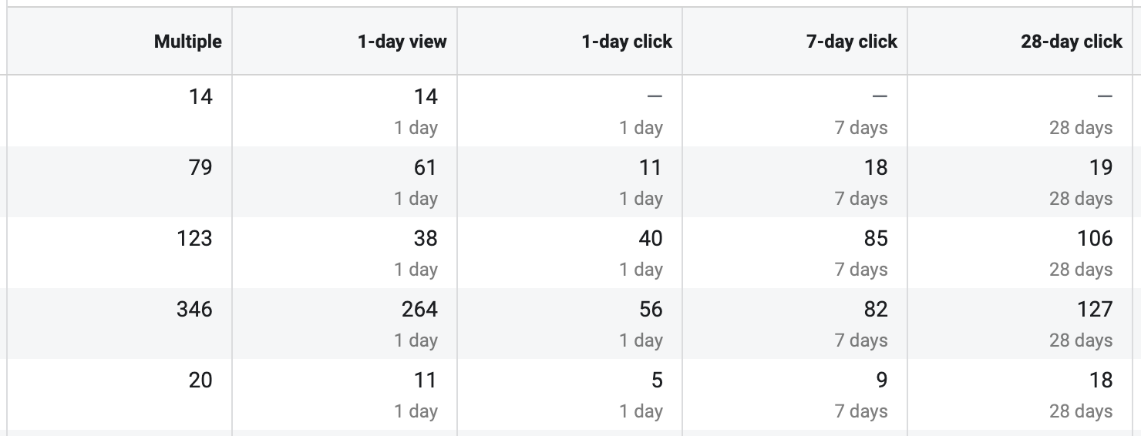Select the 56 cell under 1-day click

point(651,309)
